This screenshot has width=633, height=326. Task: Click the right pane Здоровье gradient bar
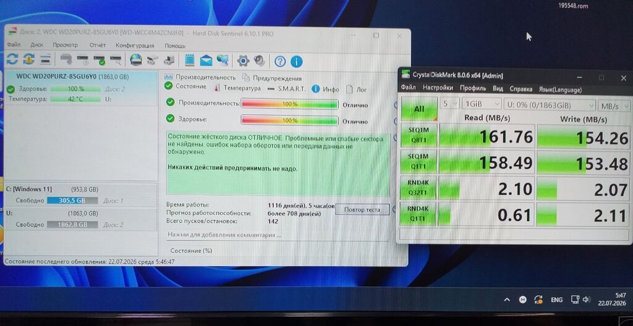pos(289,120)
